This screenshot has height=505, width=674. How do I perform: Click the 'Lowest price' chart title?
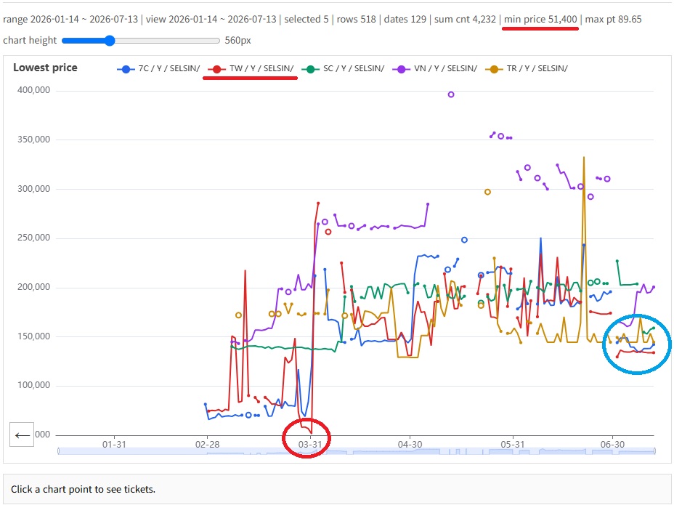[x=45, y=68]
